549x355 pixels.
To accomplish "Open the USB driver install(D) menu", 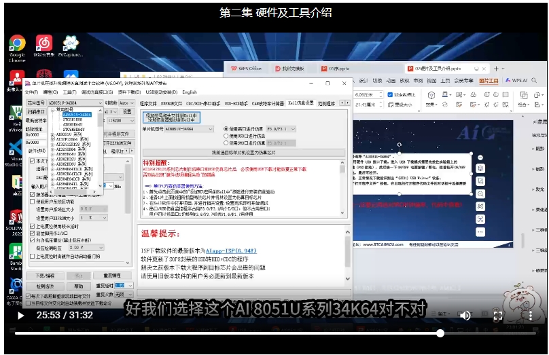I will [162, 92].
